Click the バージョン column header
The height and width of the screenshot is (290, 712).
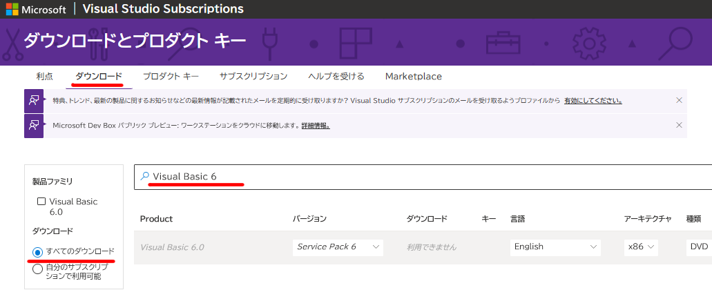point(309,219)
